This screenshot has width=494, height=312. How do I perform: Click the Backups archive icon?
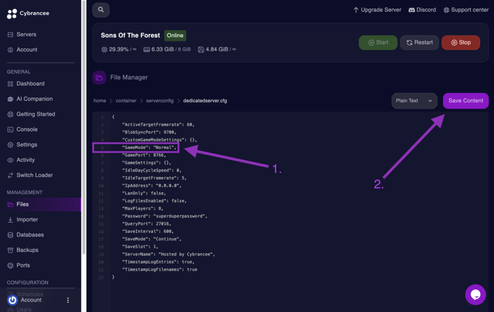pos(11,250)
